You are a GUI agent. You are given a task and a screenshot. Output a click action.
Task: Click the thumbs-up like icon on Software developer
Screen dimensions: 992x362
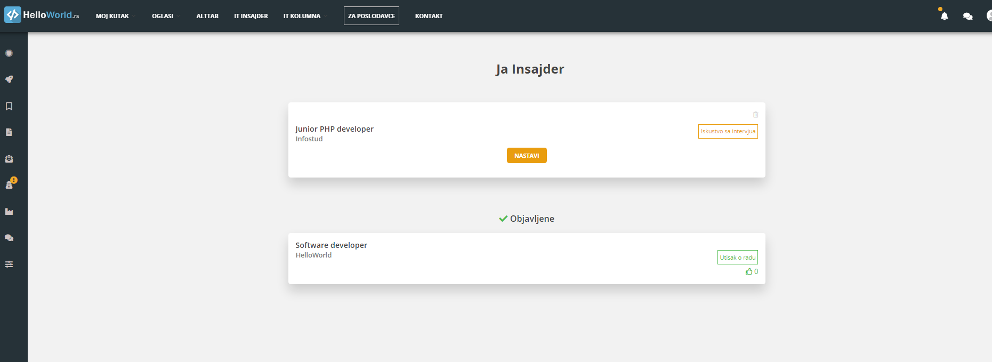(x=749, y=271)
